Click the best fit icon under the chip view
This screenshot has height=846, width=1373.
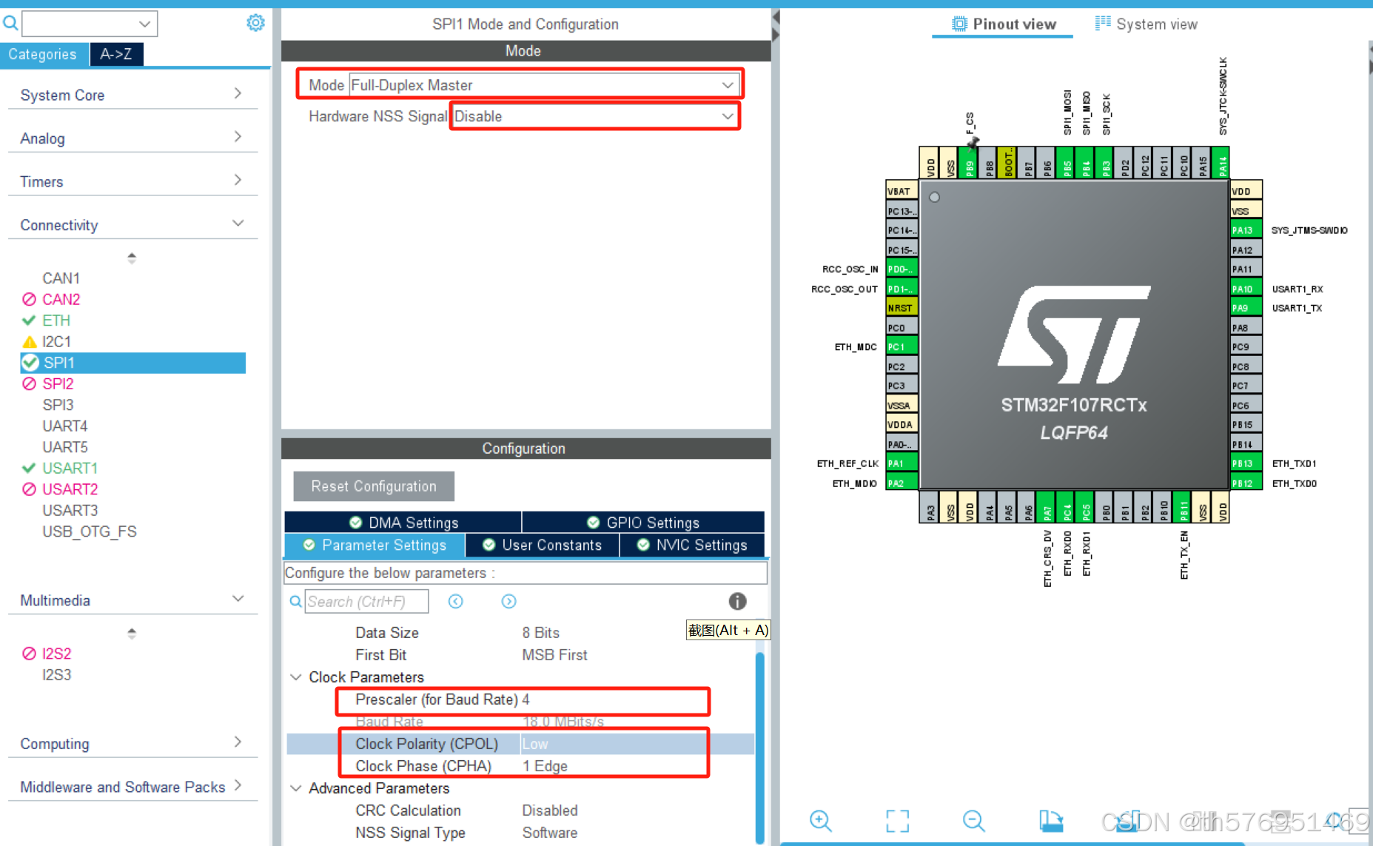[896, 820]
